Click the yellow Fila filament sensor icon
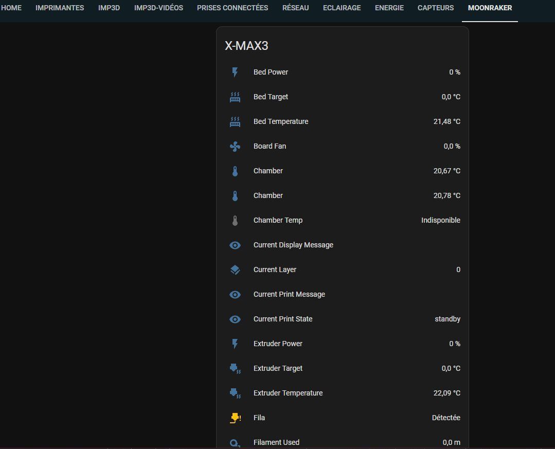Viewport: 555px width, 449px height. (x=235, y=418)
